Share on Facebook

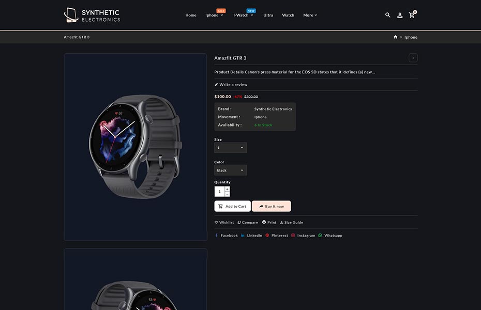(226, 235)
